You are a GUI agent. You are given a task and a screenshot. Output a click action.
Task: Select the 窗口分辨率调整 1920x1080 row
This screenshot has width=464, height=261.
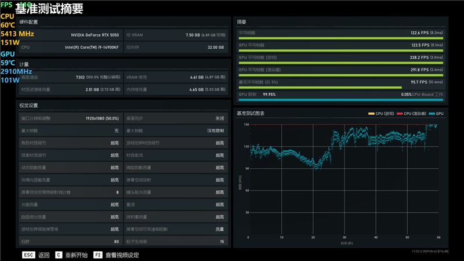70,118
